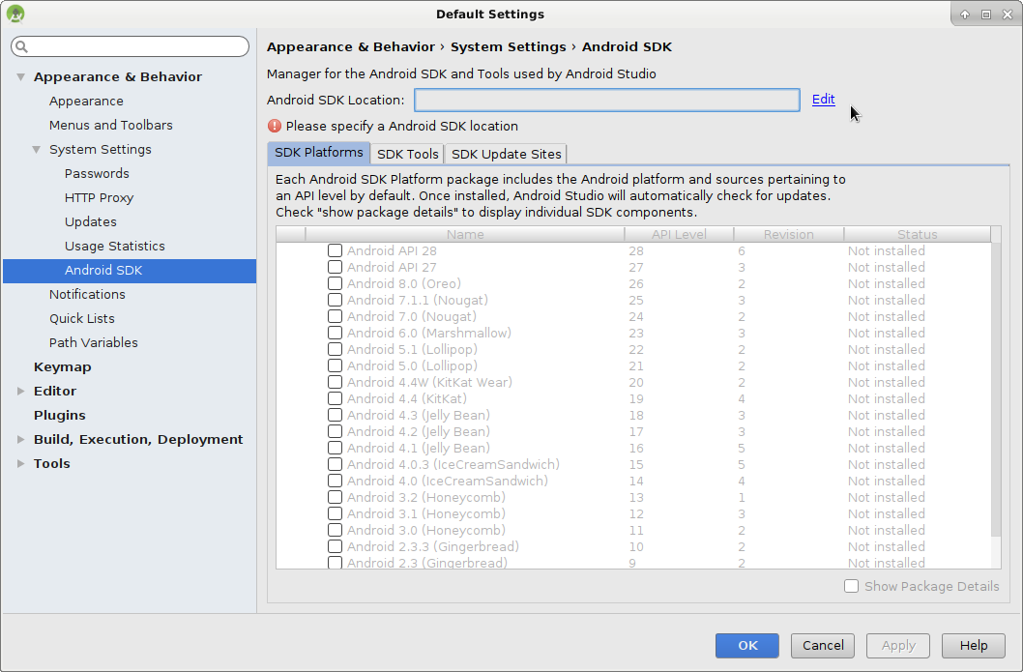Expand Build, Execution, Deployment section

(x=21, y=440)
